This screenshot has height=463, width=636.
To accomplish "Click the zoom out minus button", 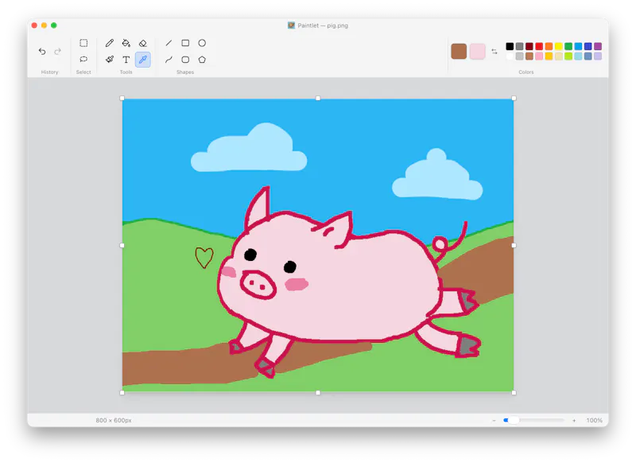I will pos(494,420).
